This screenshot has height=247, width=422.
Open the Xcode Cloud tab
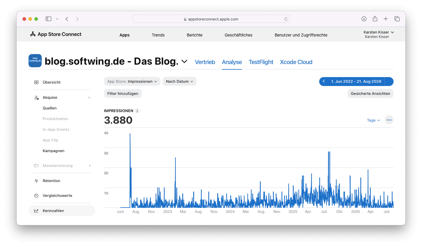[296, 62]
